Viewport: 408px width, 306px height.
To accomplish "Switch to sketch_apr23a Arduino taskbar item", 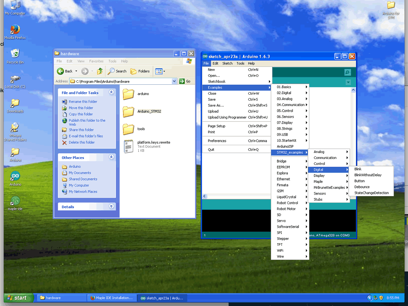I will point(162,298).
